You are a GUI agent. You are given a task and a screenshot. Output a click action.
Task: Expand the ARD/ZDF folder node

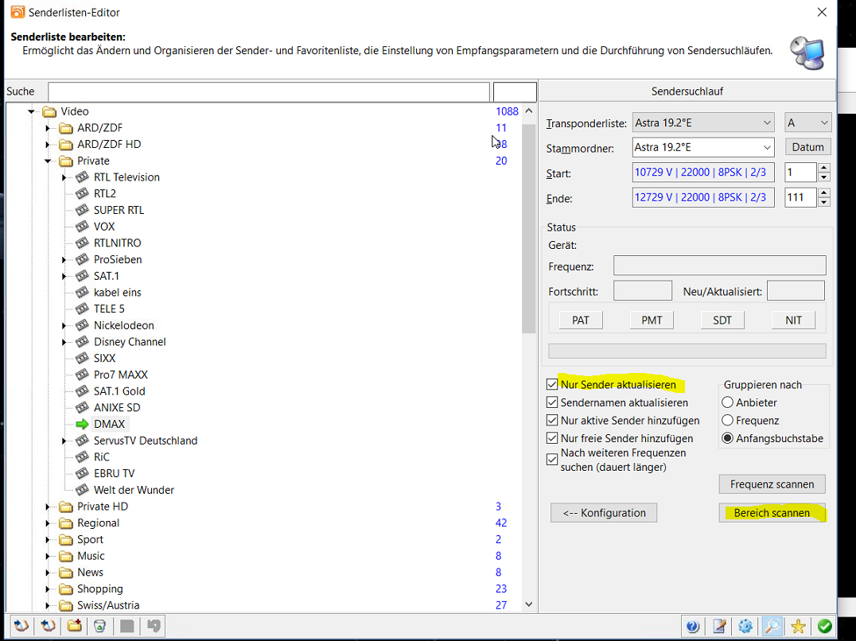(48, 128)
